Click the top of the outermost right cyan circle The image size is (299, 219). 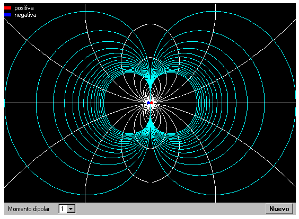[215, 12]
